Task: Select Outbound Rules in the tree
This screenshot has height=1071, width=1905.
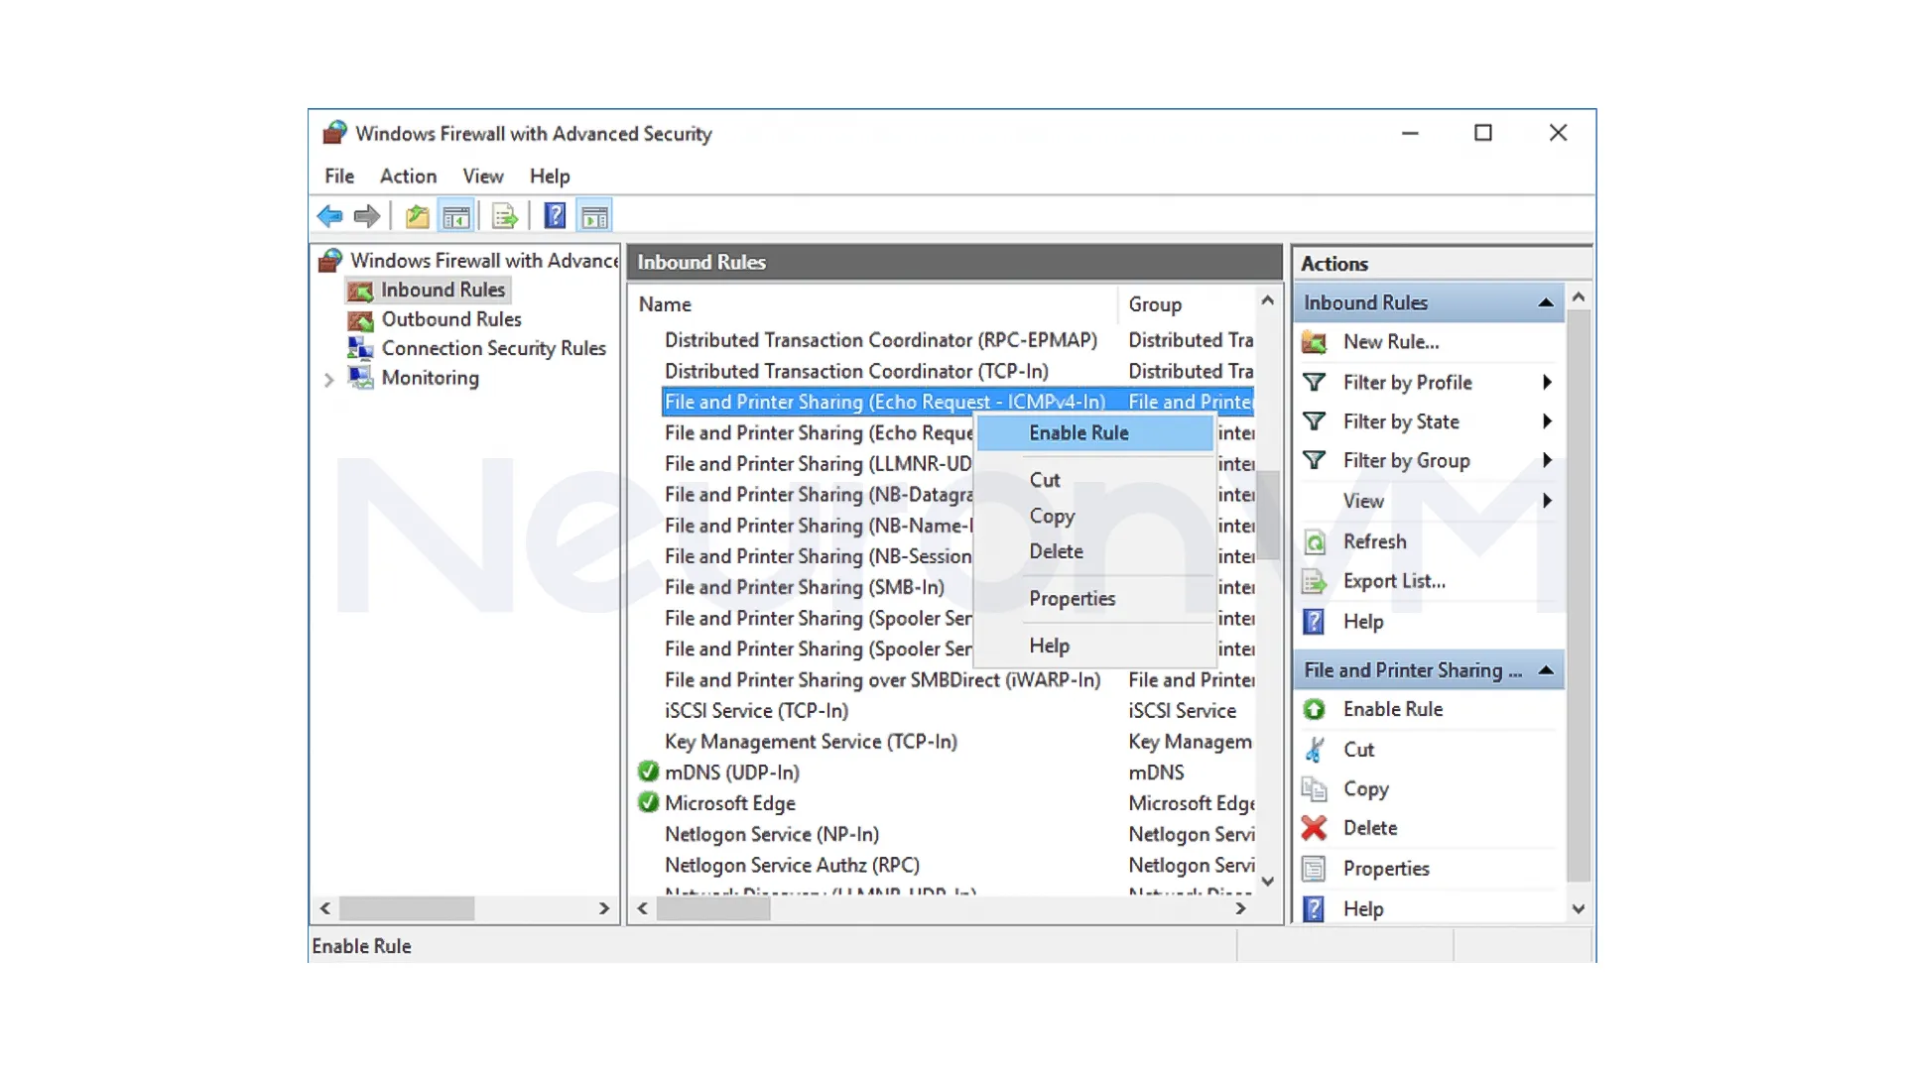Action: point(451,319)
